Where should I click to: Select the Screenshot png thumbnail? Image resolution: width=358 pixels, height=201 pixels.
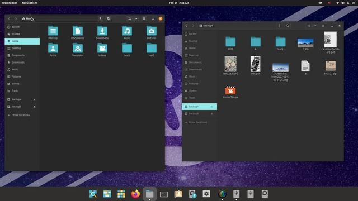tap(280, 68)
